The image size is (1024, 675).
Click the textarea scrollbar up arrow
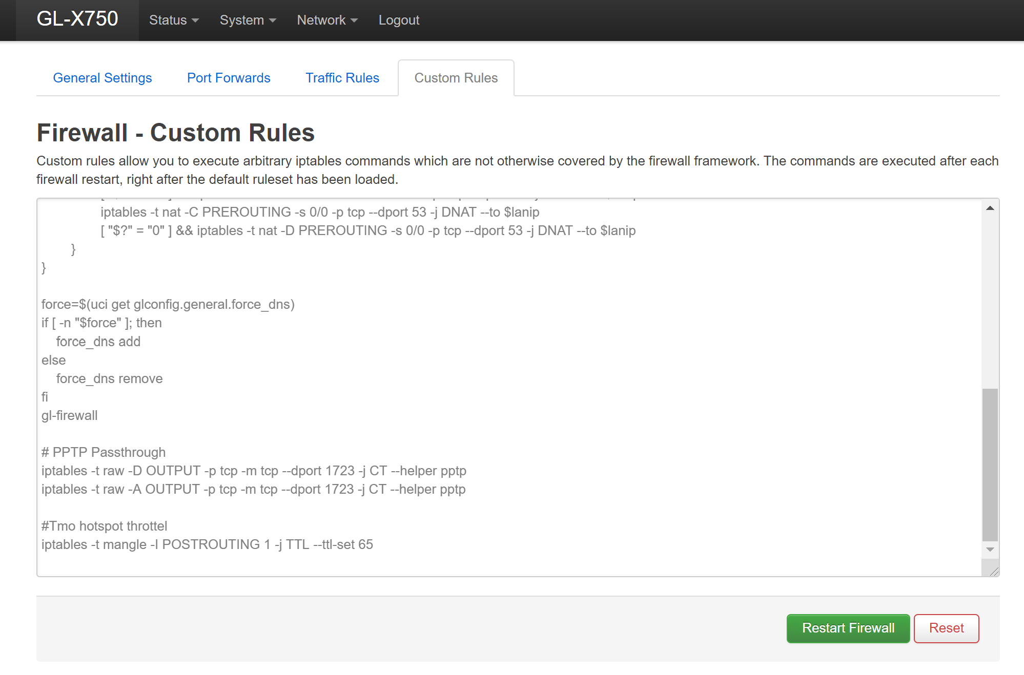click(990, 208)
